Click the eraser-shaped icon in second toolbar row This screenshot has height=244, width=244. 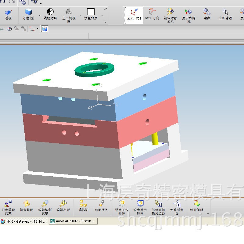(x=9, y=29)
